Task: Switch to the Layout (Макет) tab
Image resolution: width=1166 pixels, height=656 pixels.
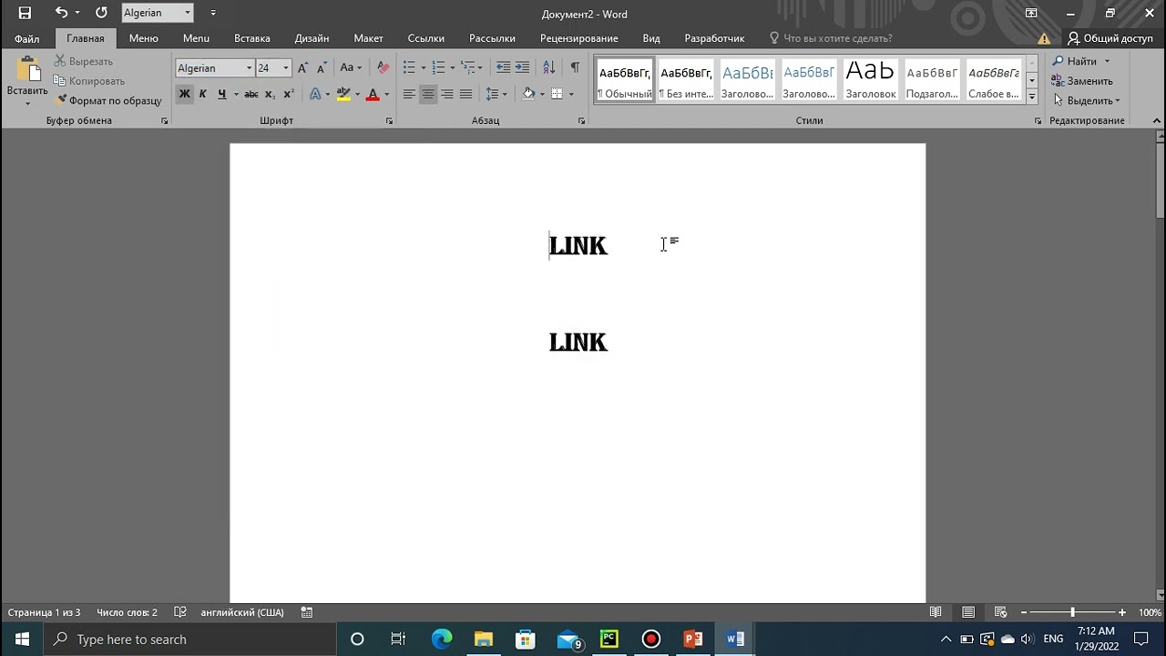Action: 368,38
